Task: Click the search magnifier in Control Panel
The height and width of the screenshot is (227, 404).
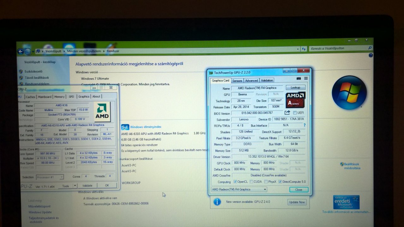Action: pos(370,48)
